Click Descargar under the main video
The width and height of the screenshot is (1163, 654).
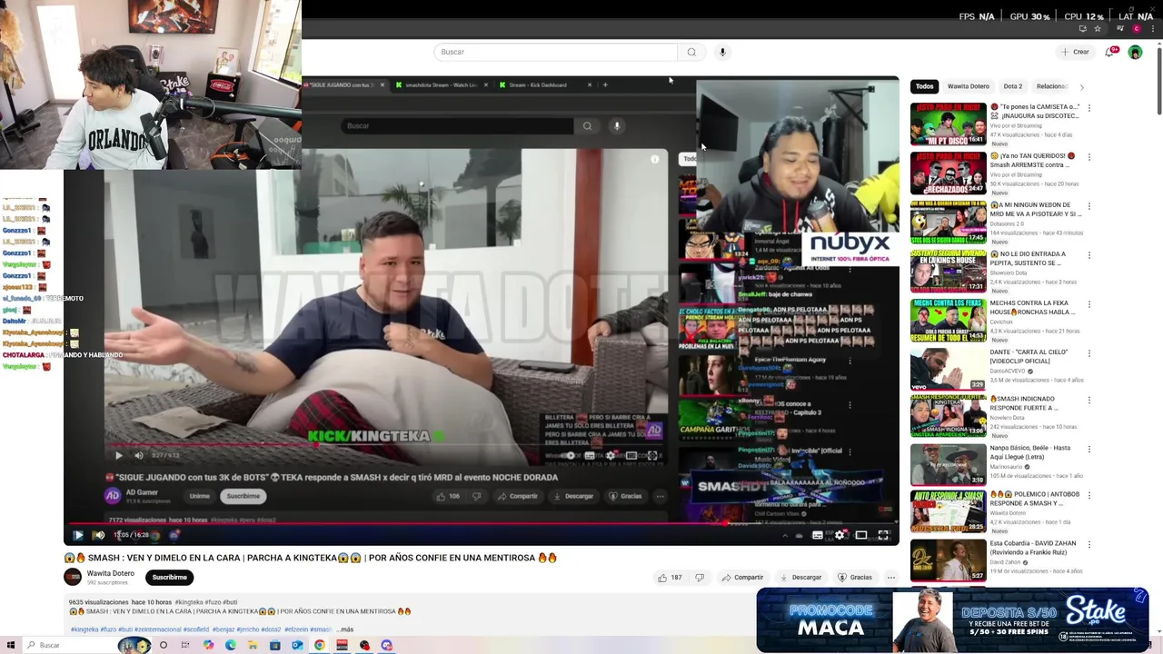[800, 578]
